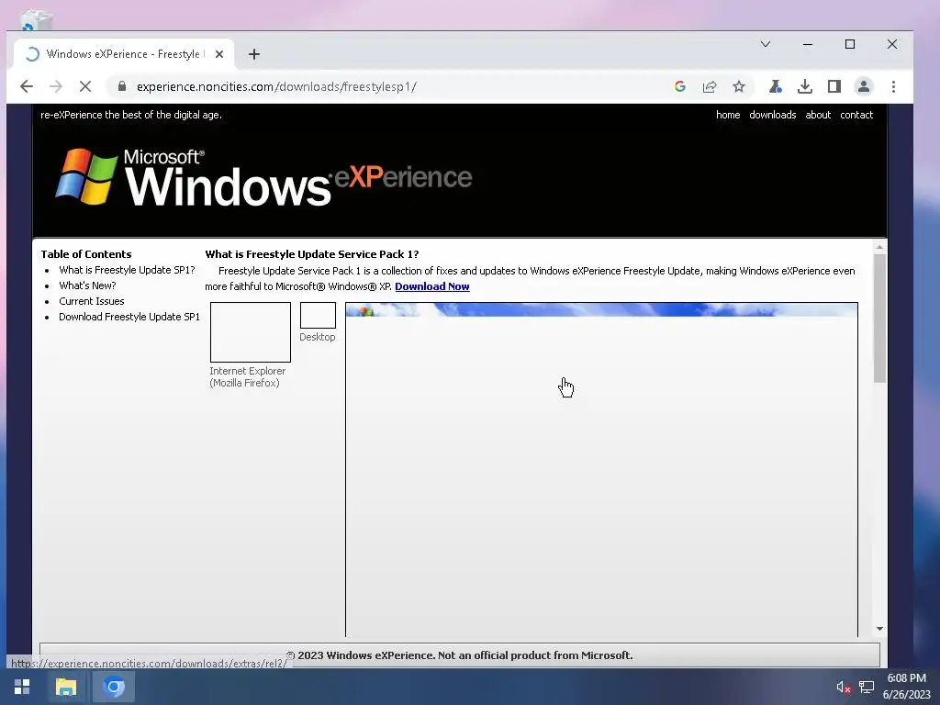Click the Chromium taskbar icon

pos(113,687)
